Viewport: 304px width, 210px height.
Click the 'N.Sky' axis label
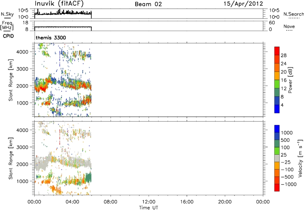(7, 14)
